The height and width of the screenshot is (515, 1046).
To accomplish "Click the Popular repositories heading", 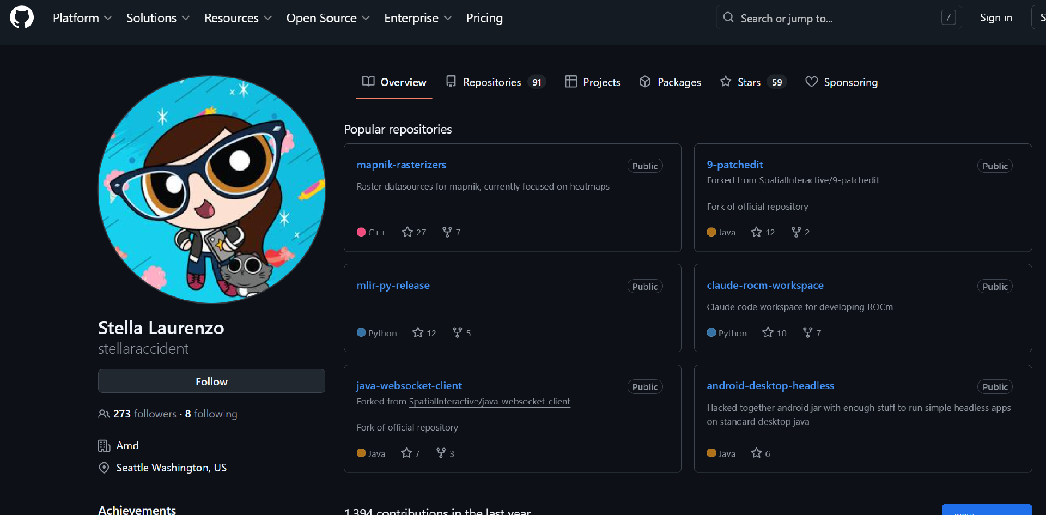I will (x=398, y=129).
